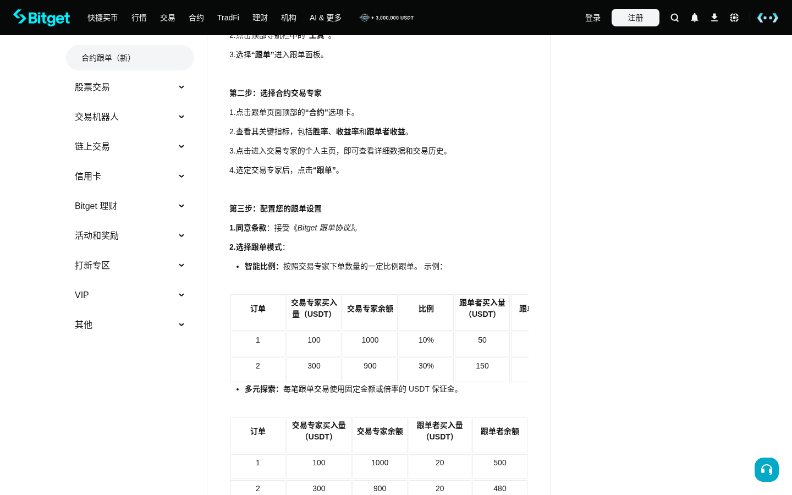Select 合约跟单（新）in the sidebar

tap(130, 58)
